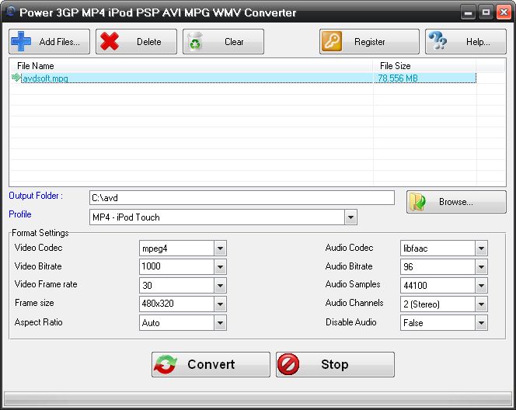Minimize the converter window
Screen dimensions: 516x410
468,12
